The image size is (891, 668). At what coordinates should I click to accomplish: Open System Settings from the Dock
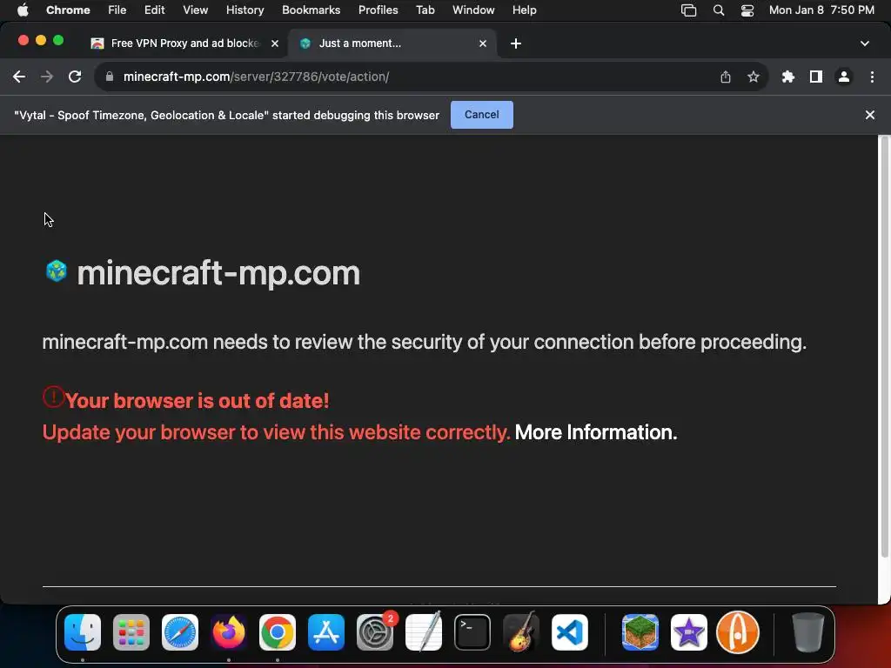pyautogui.click(x=375, y=632)
